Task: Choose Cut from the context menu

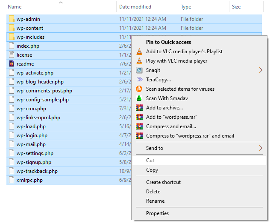Action: click(150, 161)
